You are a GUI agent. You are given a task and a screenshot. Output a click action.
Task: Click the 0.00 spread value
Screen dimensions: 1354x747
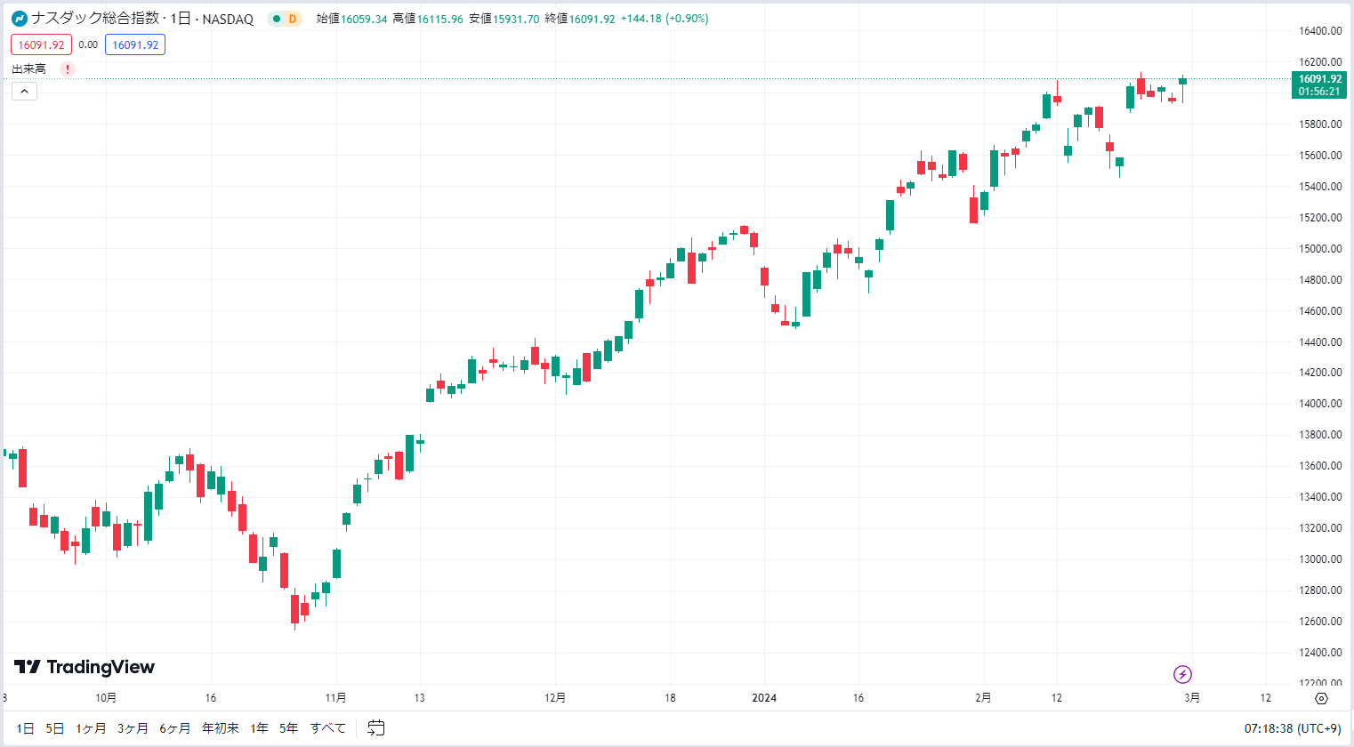coord(88,44)
